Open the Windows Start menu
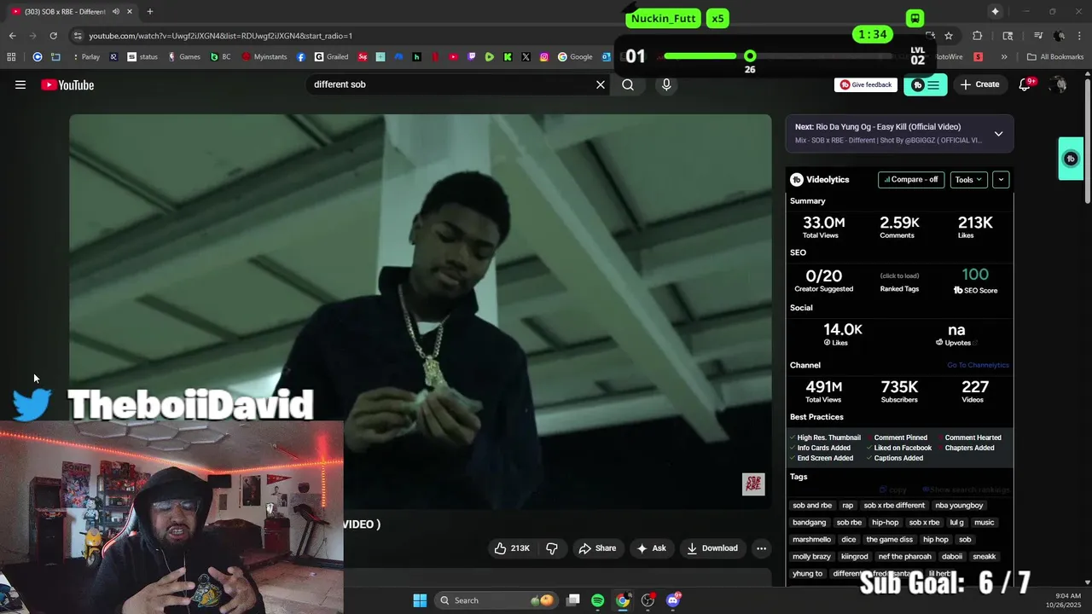Image resolution: width=1092 pixels, height=614 pixels. click(420, 600)
